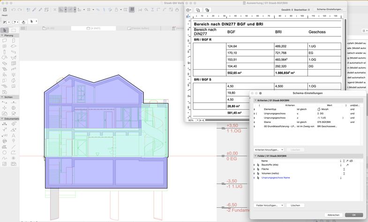Click the Schema-Einstellungen button
The image size is (368, 222).
coord(330,9)
